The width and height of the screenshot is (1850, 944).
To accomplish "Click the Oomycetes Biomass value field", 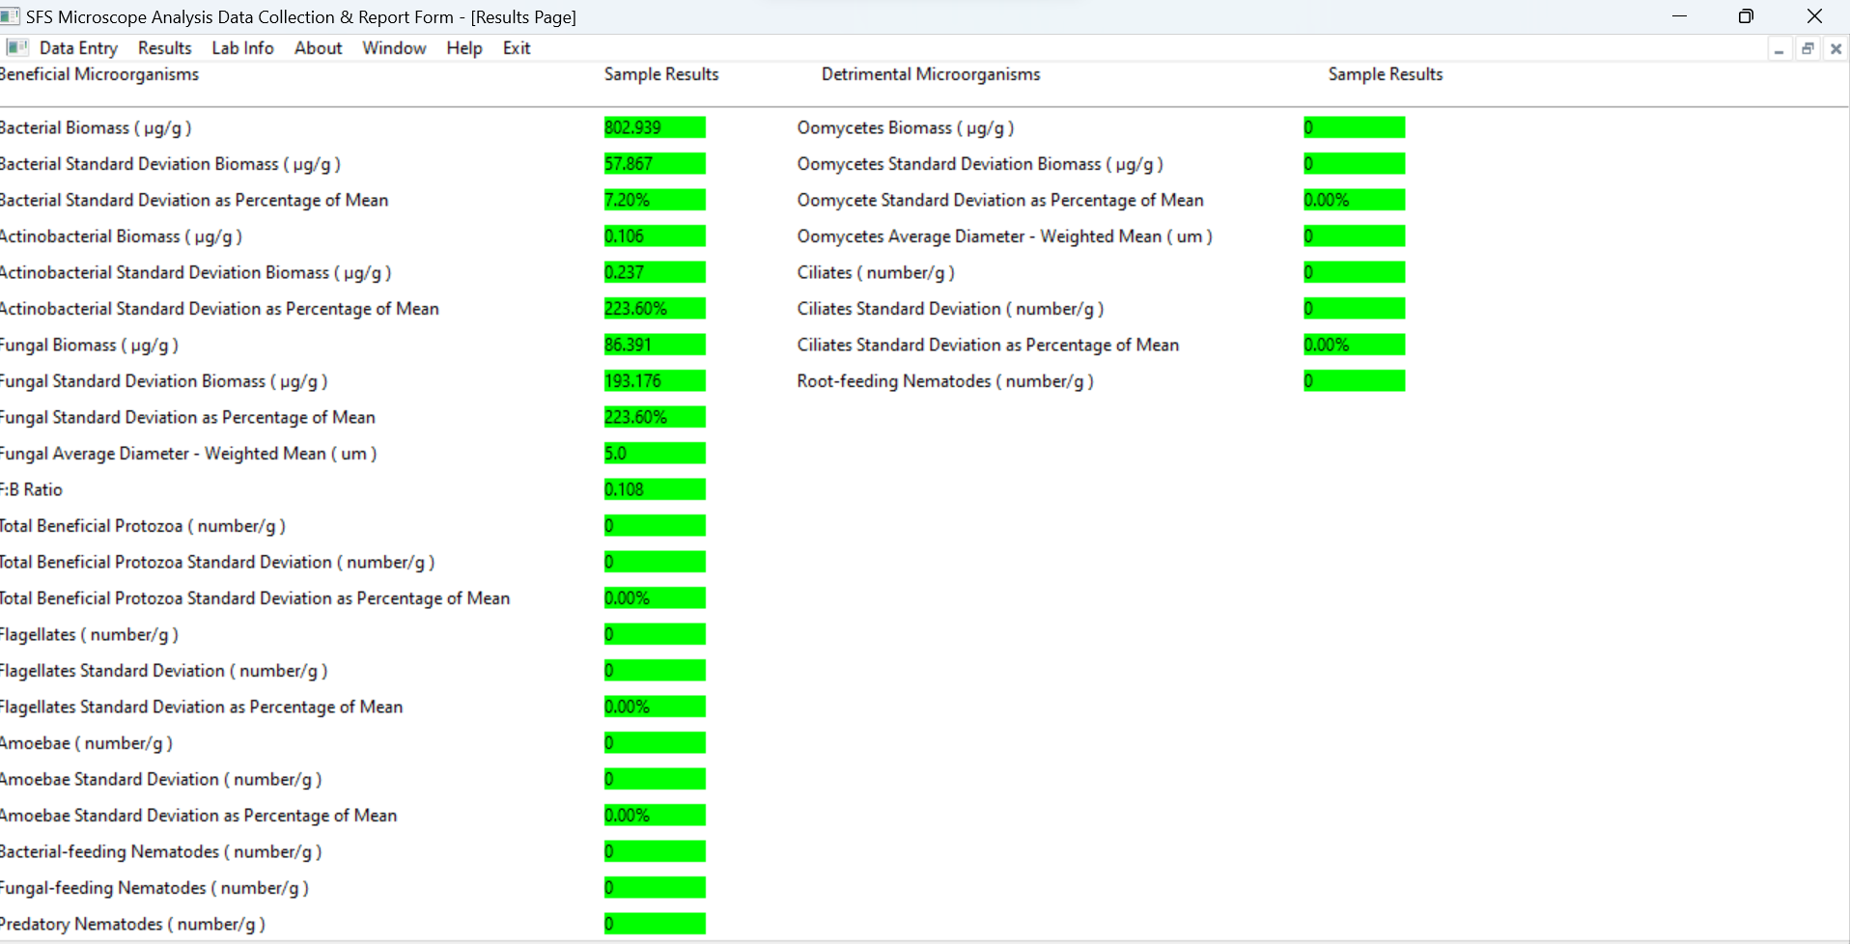I will [1354, 127].
